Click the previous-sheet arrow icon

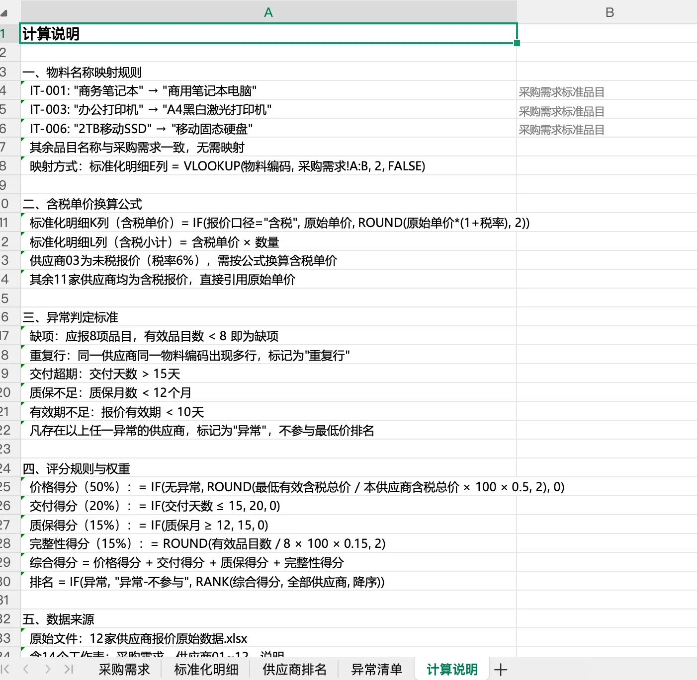coord(26,669)
